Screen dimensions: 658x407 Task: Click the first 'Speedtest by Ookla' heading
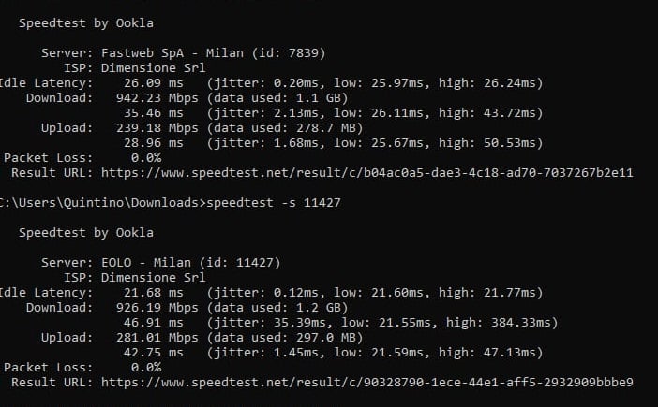point(86,23)
